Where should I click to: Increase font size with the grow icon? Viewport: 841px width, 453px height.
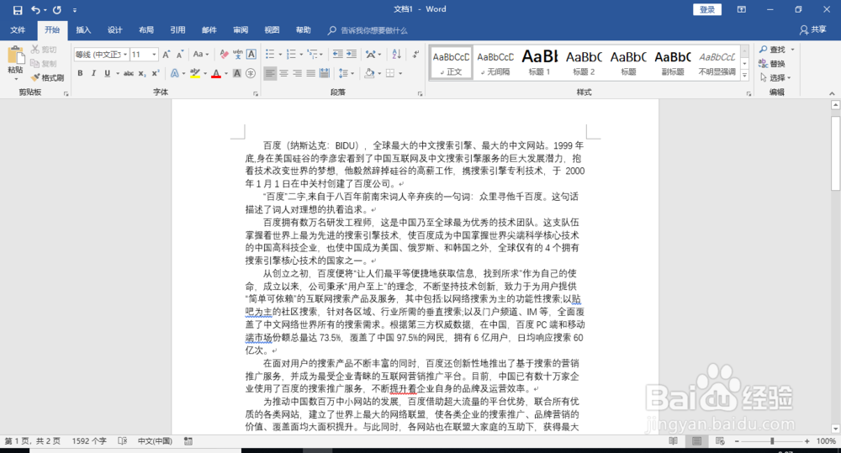coord(167,54)
